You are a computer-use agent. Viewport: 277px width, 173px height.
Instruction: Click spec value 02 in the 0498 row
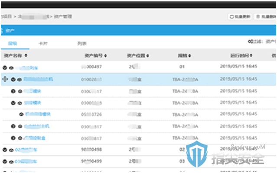[x=182, y=150]
